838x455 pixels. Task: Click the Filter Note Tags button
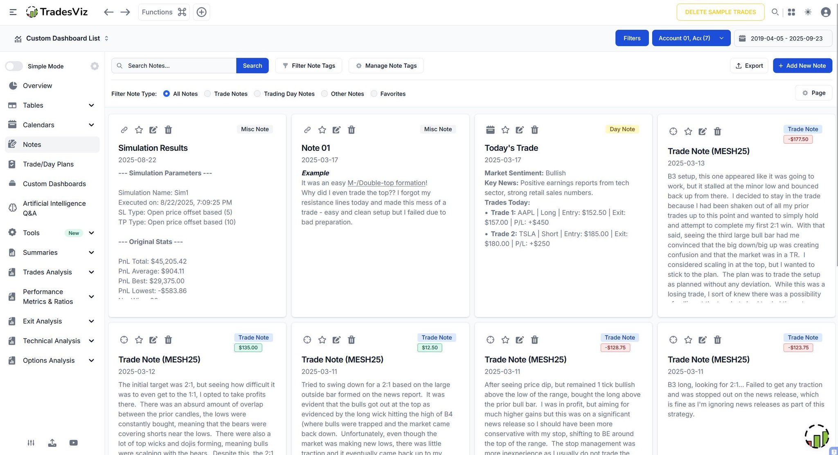point(309,66)
